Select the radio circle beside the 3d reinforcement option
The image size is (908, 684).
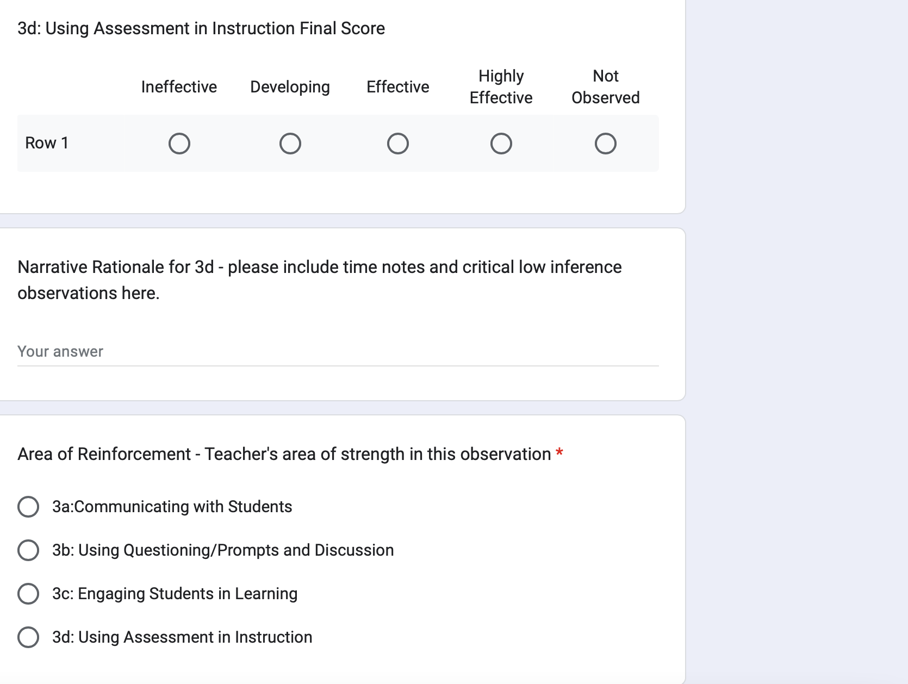click(x=28, y=637)
